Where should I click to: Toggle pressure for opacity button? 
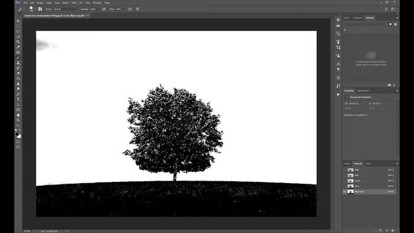(x=104, y=9)
